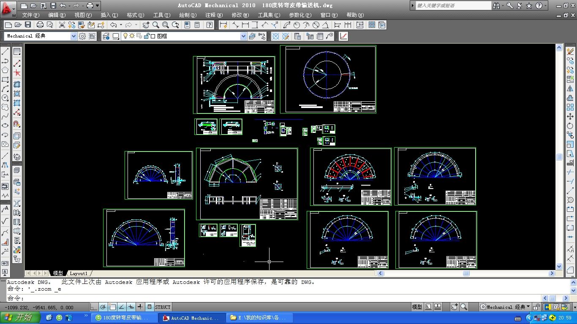The width and height of the screenshot is (577, 324).
Task: Open the Redo history dropdown arrow
Action: coord(137,25)
